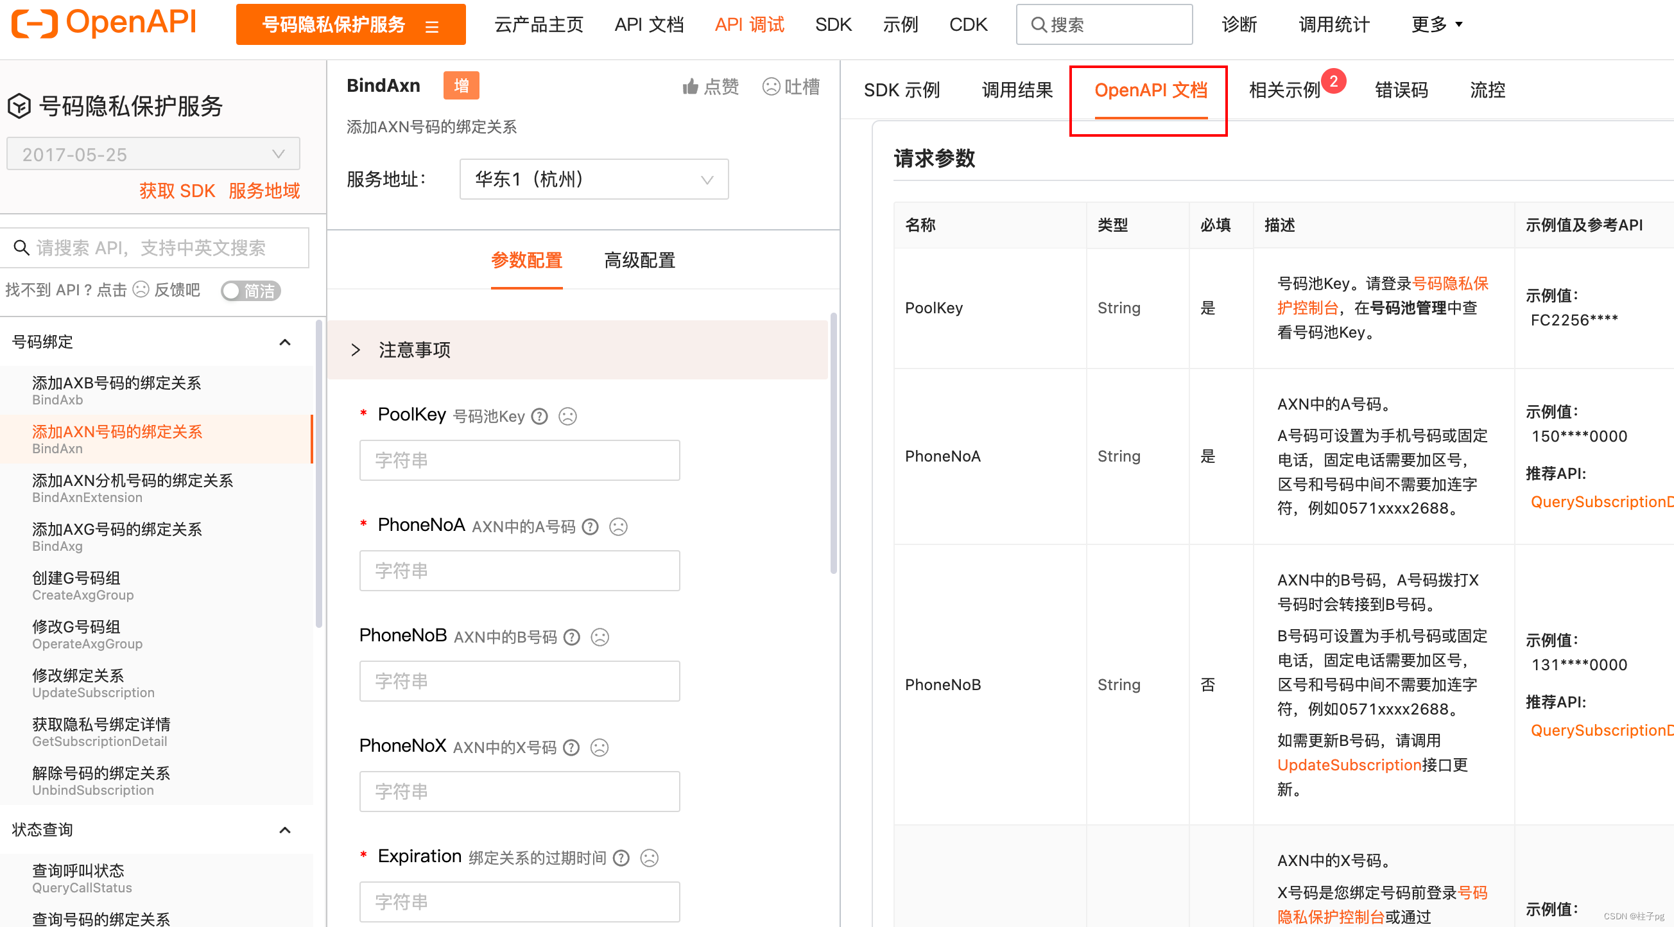
Task: Open the help icon next to Expiration
Action: click(621, 857)
